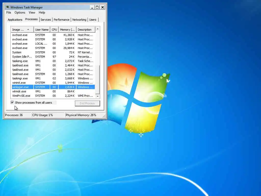The image size is (261, 196).
Task: Open the File menu
Action: [x=9, y=13]
